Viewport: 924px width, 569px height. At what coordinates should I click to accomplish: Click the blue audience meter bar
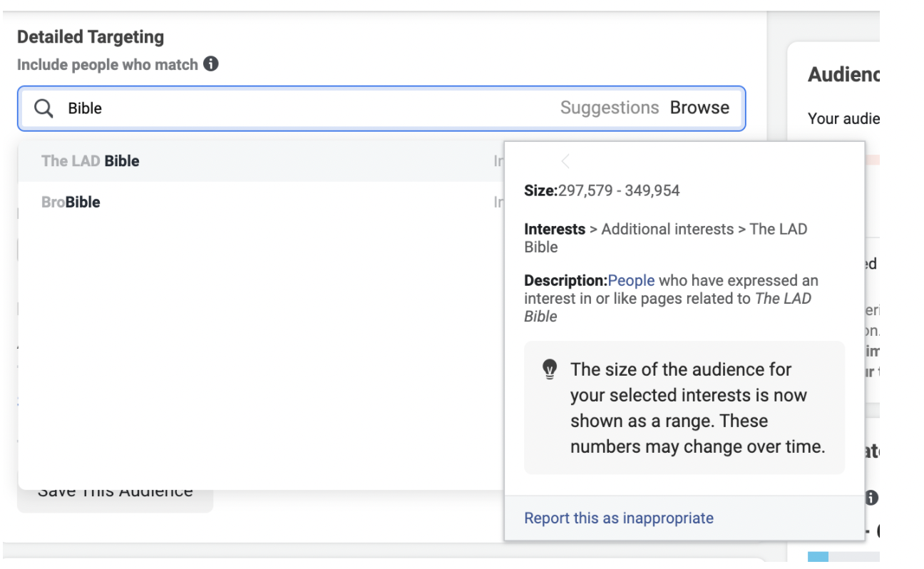click(x=818, y=558)
